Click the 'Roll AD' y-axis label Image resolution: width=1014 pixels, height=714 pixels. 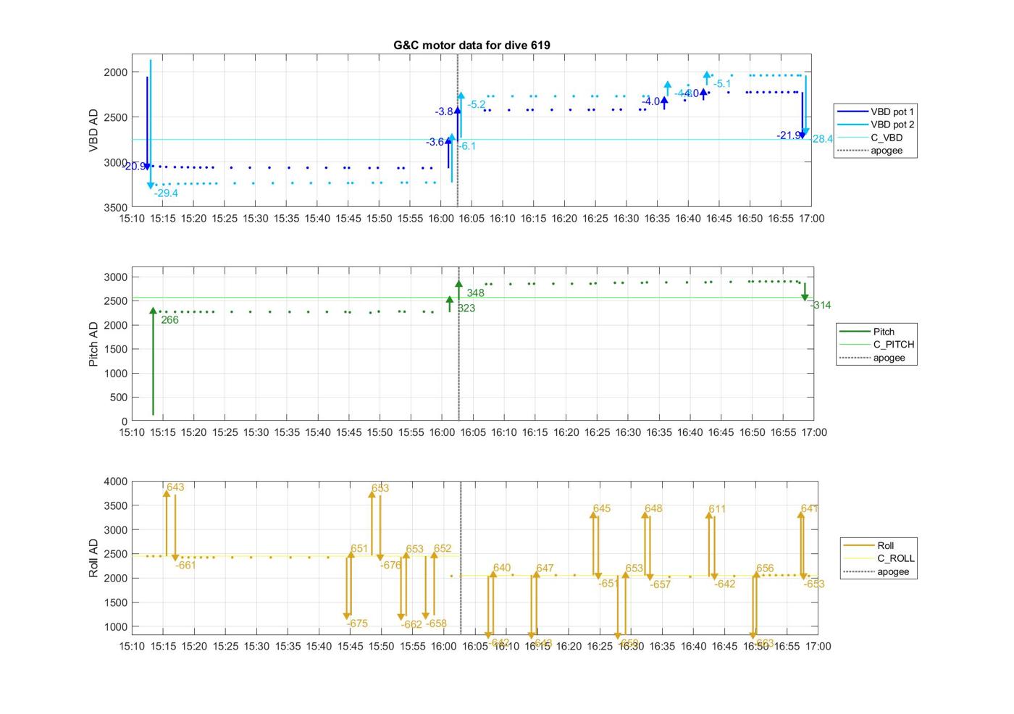[93, 558]
